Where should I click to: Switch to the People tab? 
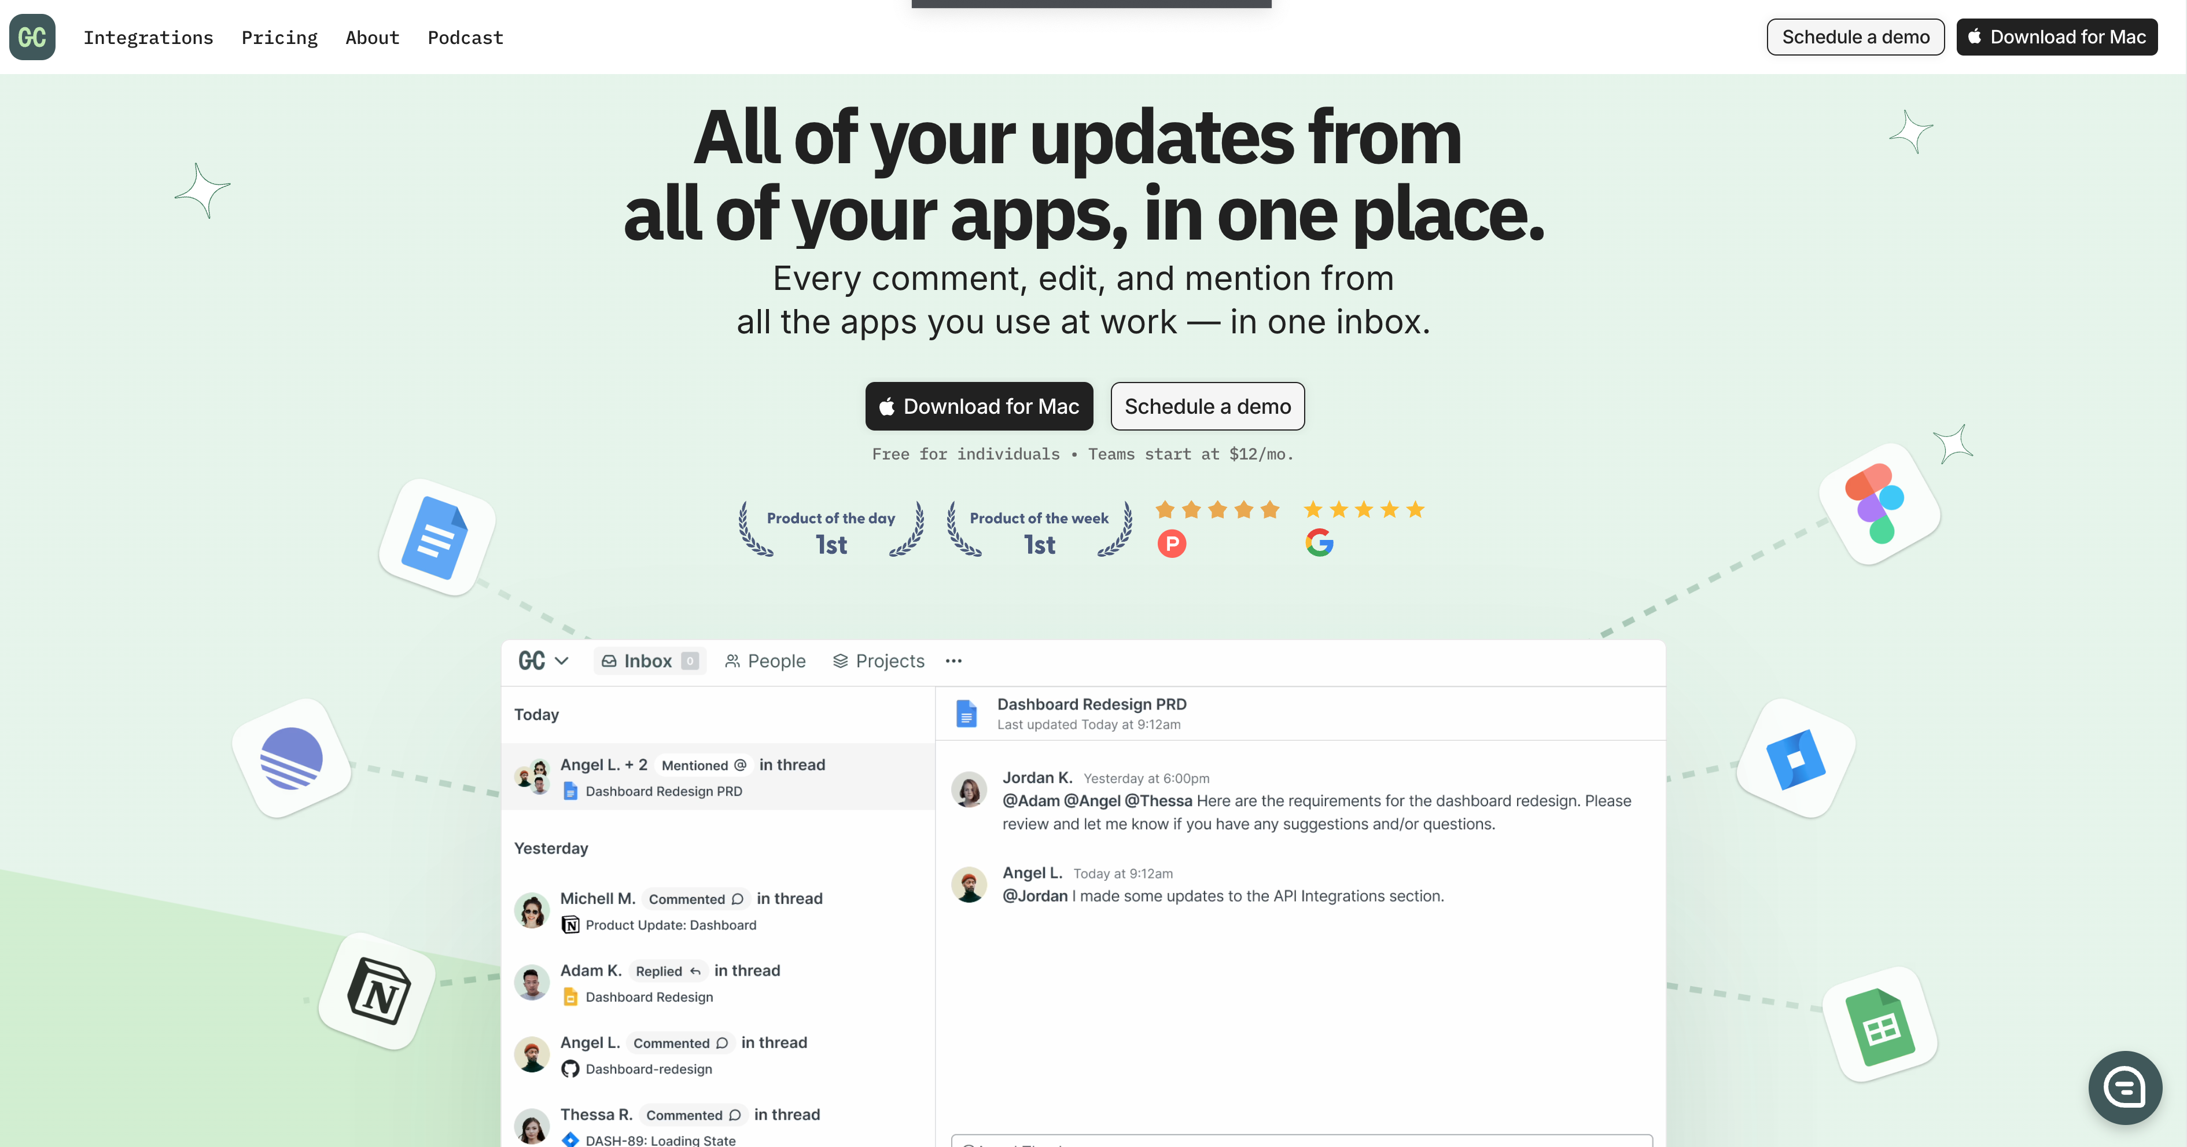pyautogui.click(x=764, y=660)
